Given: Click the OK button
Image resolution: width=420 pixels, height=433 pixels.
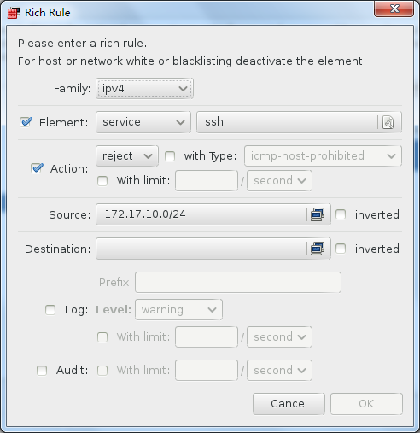Looking at the screenshot, I should click(366, 404).
